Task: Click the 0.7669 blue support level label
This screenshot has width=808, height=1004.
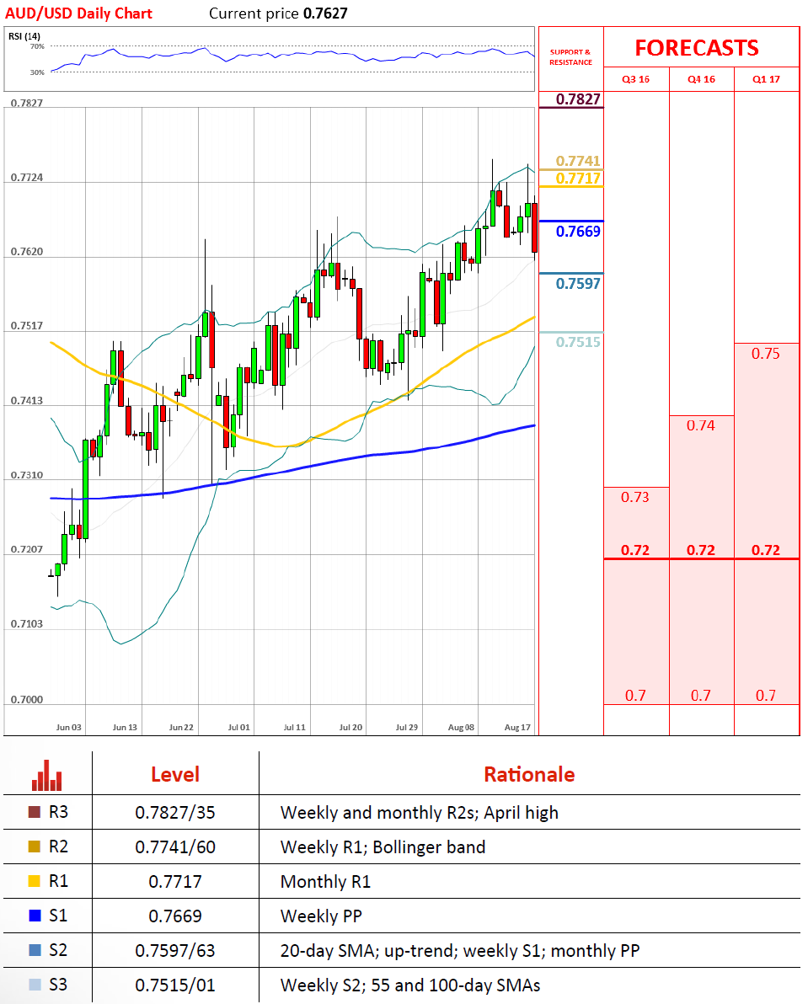Action: [x=578, y=231]
